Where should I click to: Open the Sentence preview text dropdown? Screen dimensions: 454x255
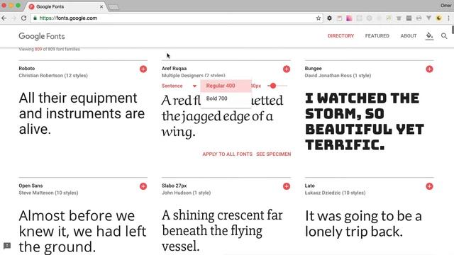point(179,86)
